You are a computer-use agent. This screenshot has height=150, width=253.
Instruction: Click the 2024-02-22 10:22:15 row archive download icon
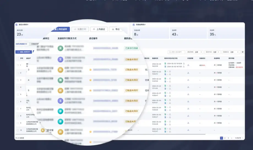pos(188,73)
